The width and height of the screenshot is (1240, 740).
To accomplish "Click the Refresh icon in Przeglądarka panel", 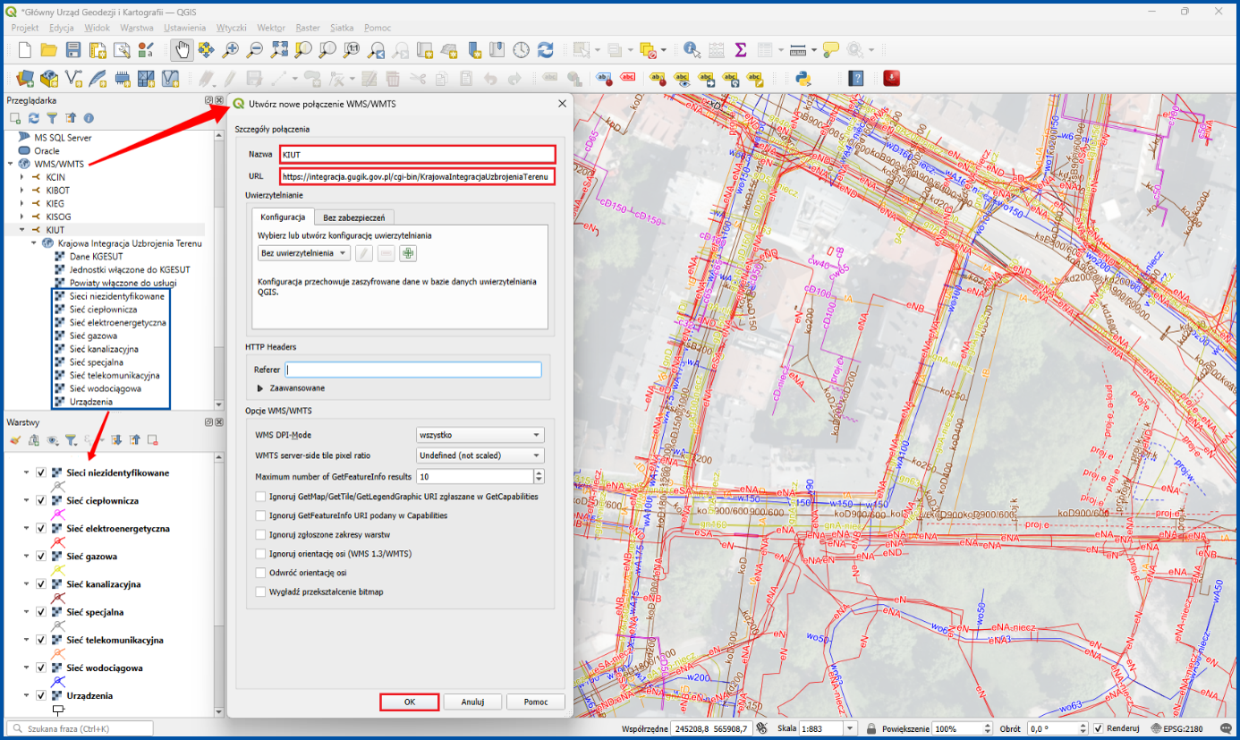I will coord(34,117).
